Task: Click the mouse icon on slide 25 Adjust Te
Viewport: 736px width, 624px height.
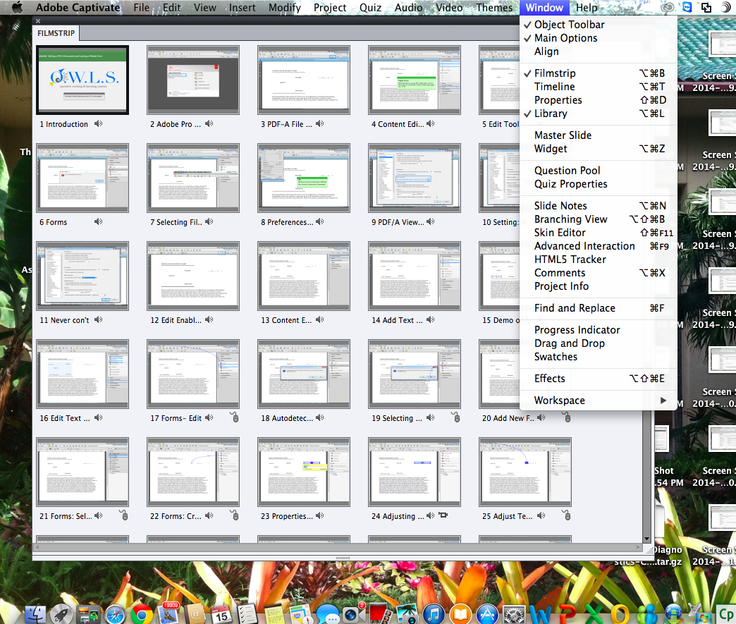Action: pyautogui.click(x=565, y=515)
